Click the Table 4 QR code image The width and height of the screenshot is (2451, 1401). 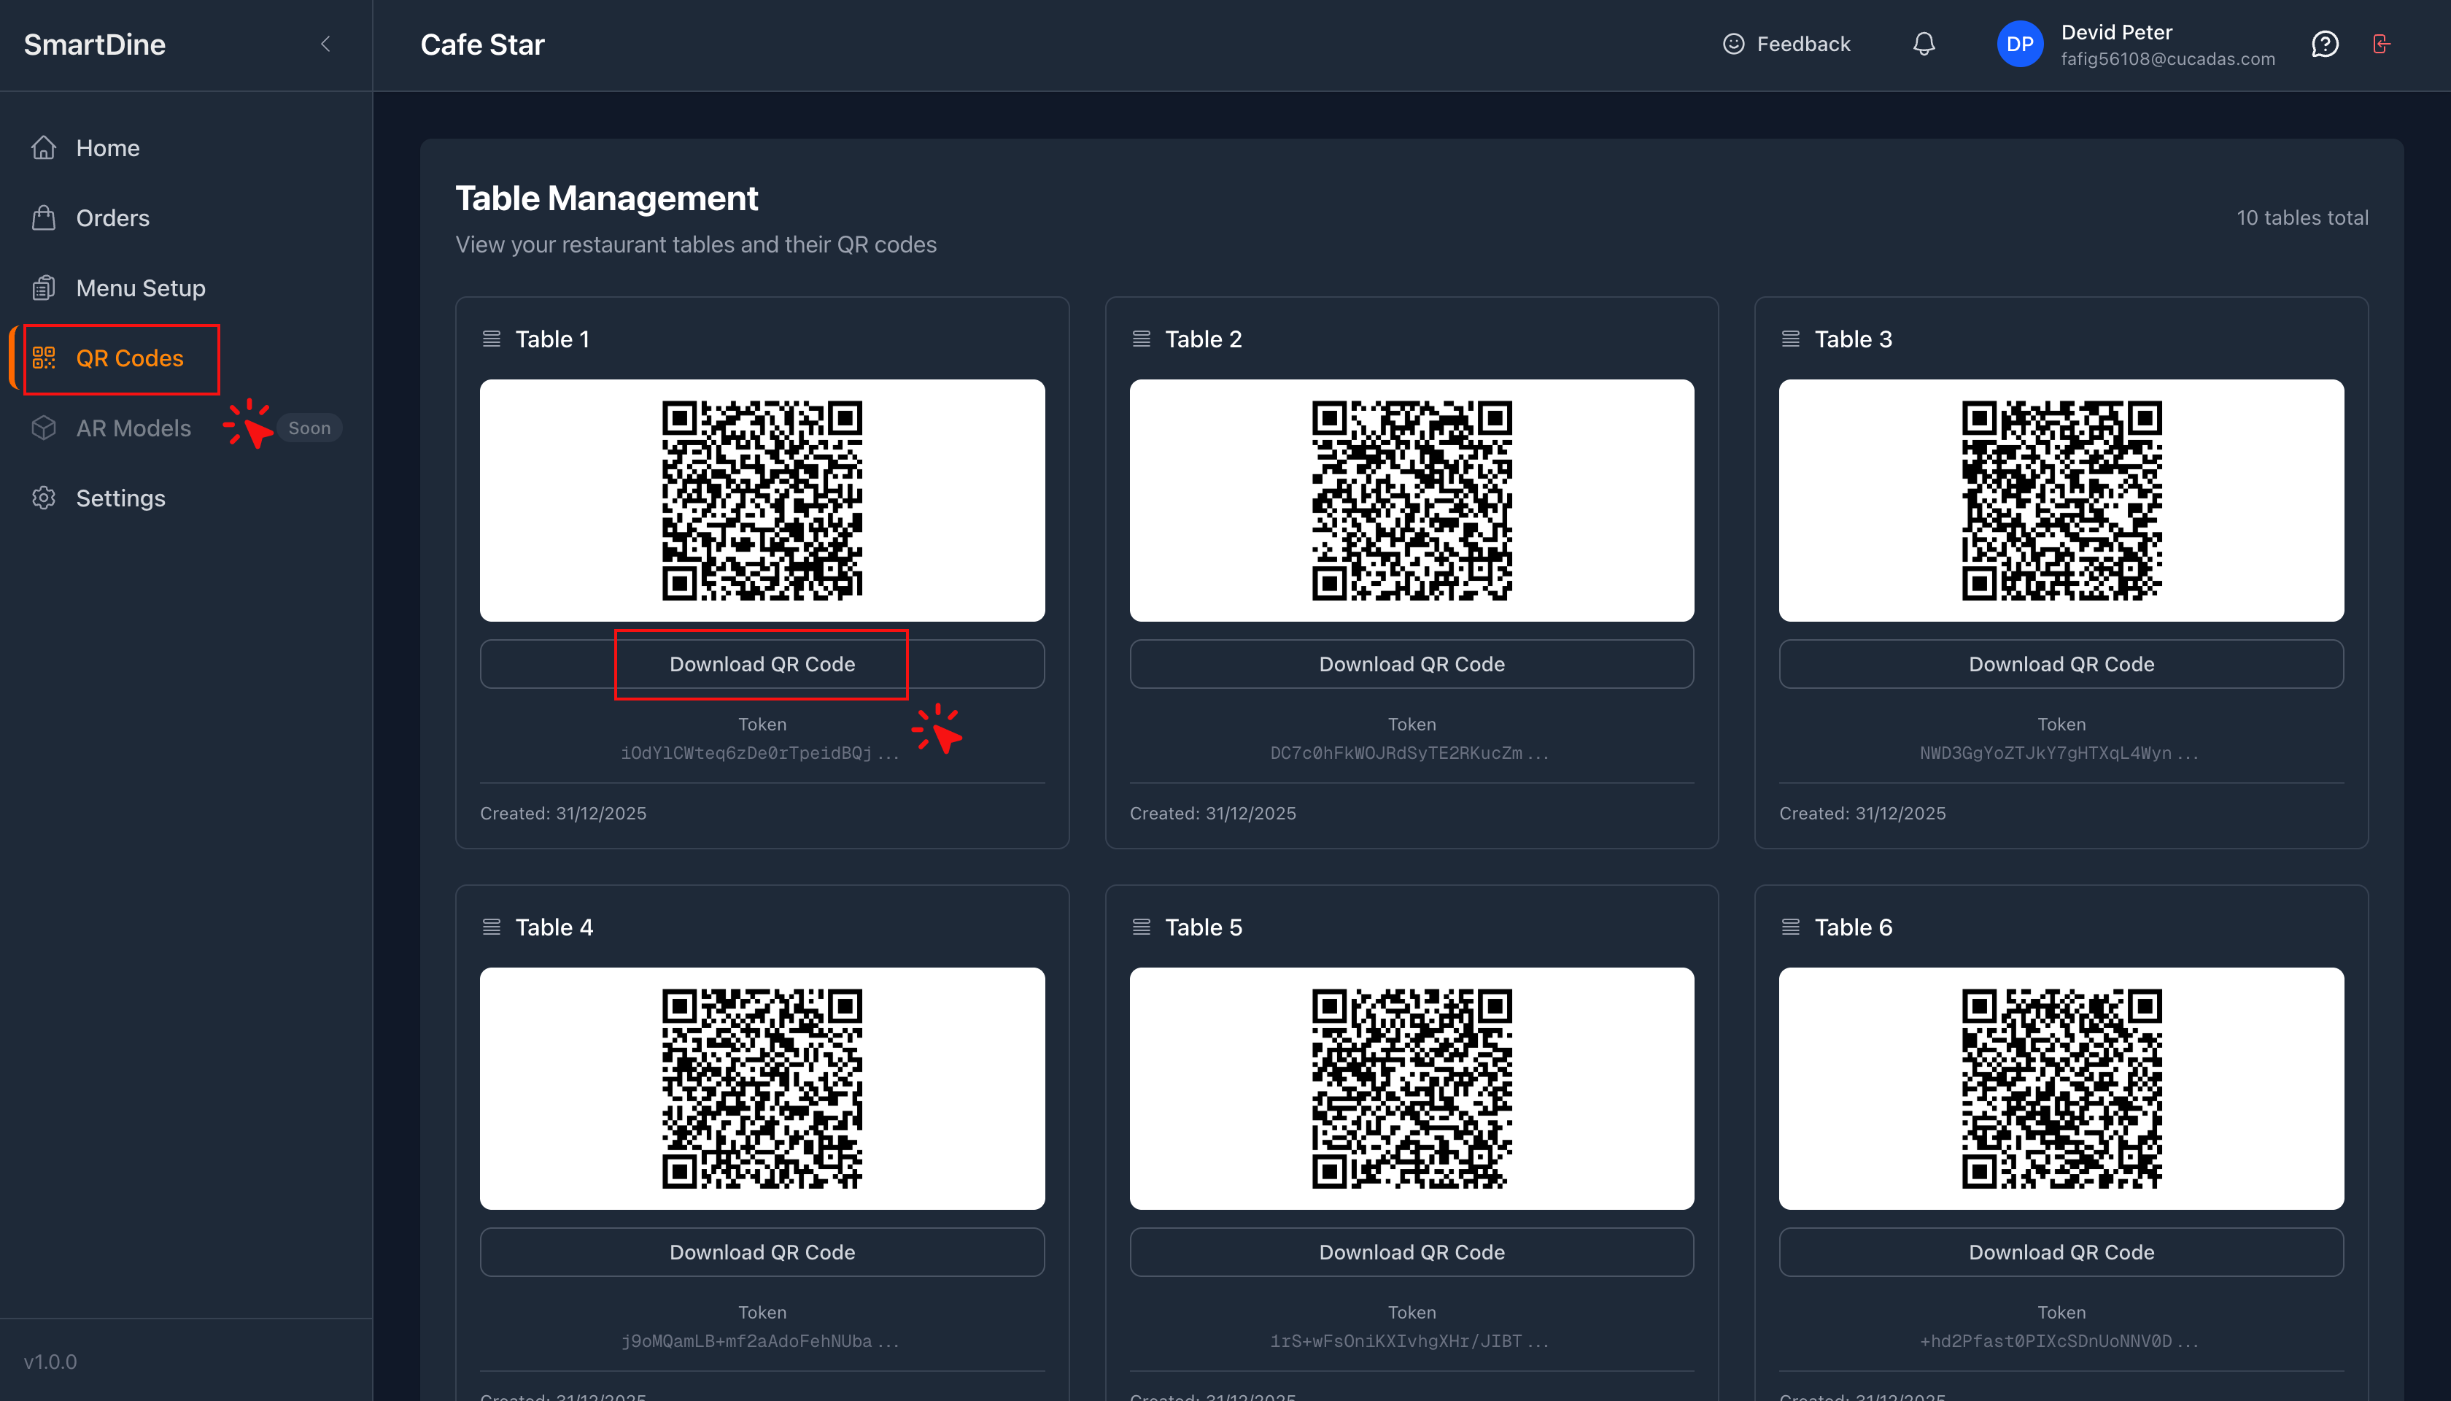pos(762,1088)
